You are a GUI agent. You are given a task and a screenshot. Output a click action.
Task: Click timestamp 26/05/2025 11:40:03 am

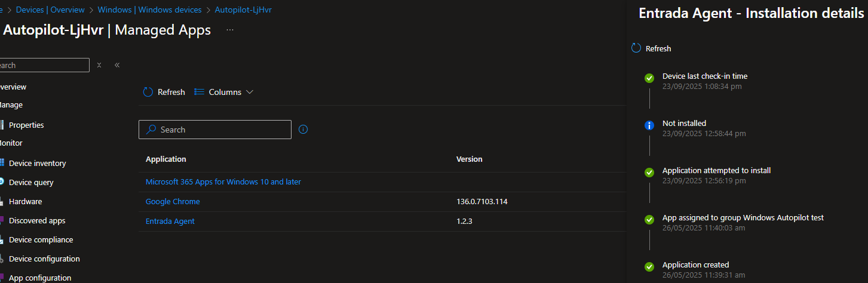click(x=704, y=227)
